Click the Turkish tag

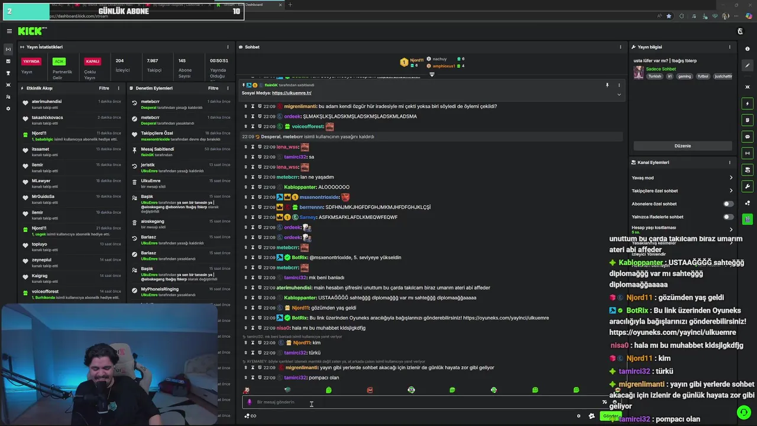[655, 76]
